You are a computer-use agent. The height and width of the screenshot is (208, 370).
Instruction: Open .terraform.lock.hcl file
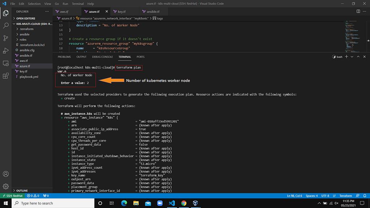tap(32, 45)
